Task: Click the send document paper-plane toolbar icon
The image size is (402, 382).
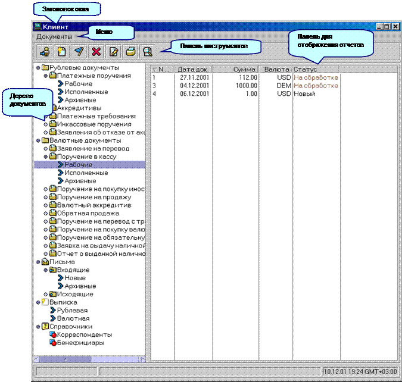Action: click(x=79, y=52)
